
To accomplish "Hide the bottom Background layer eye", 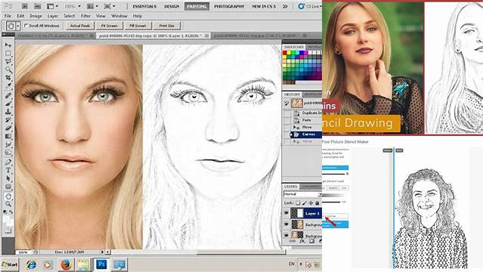I will click(286, 235).
